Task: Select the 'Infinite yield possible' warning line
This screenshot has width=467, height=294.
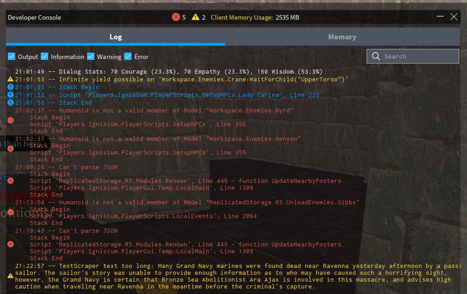Action: [181, 79]
